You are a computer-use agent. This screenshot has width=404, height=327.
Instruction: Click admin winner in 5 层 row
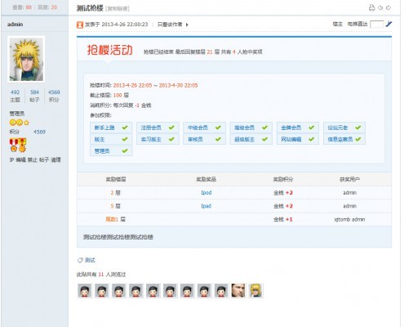349,206
